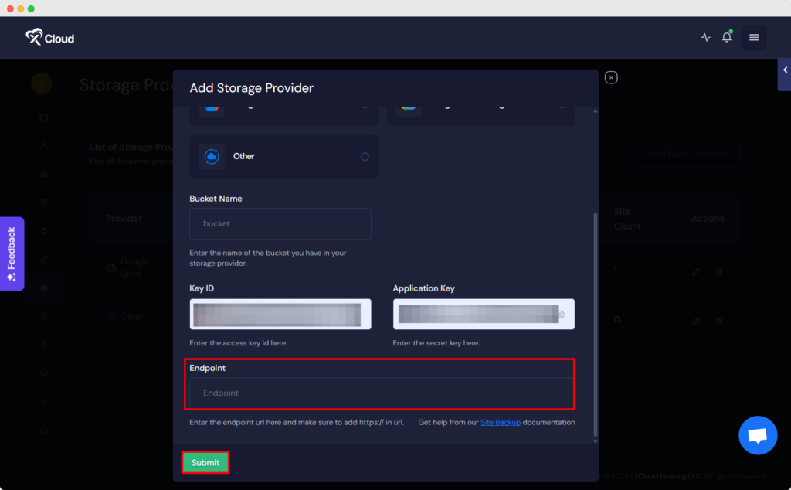Viewport: 791px width, 490px height.
Task: Show the hidden Application Key value
Action: (562, 315)
